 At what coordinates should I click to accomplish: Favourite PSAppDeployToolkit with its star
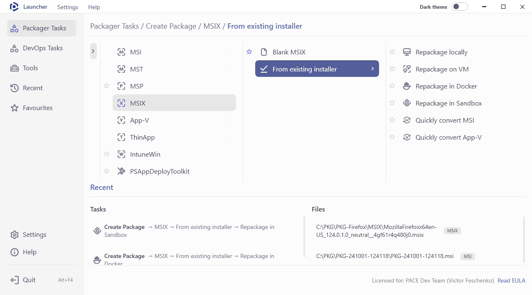coord(106,171)
